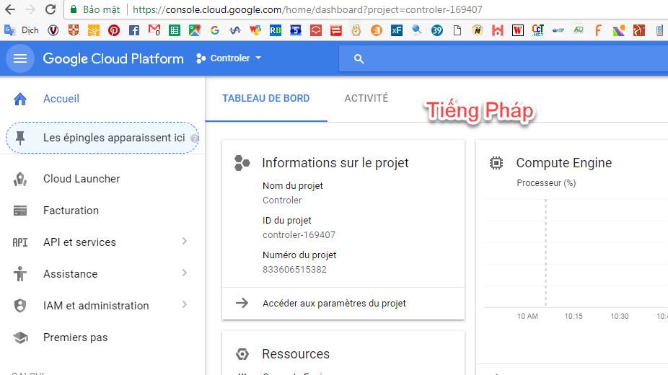Open the Google Sheets bookmark

point(175,30)
